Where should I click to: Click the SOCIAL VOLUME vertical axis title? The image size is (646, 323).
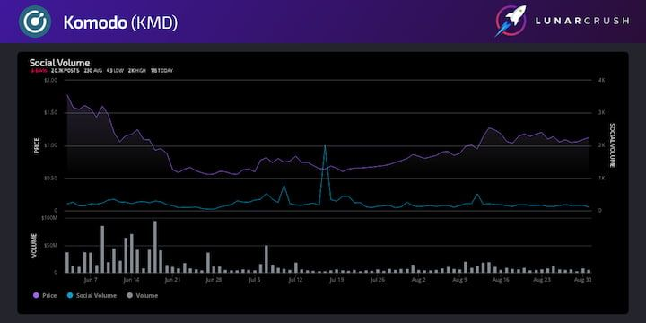tap(612, 145)
